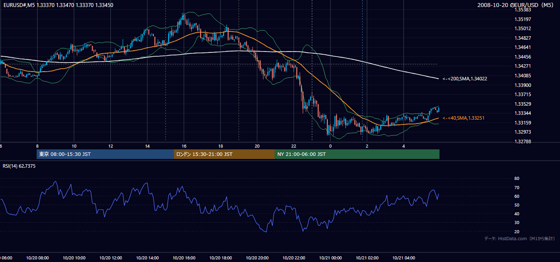The height and width of the screenshot is (262, 560).
Task: Select the Tokyo 08:00-15:30 JST session bar
Action: point(106,154)
